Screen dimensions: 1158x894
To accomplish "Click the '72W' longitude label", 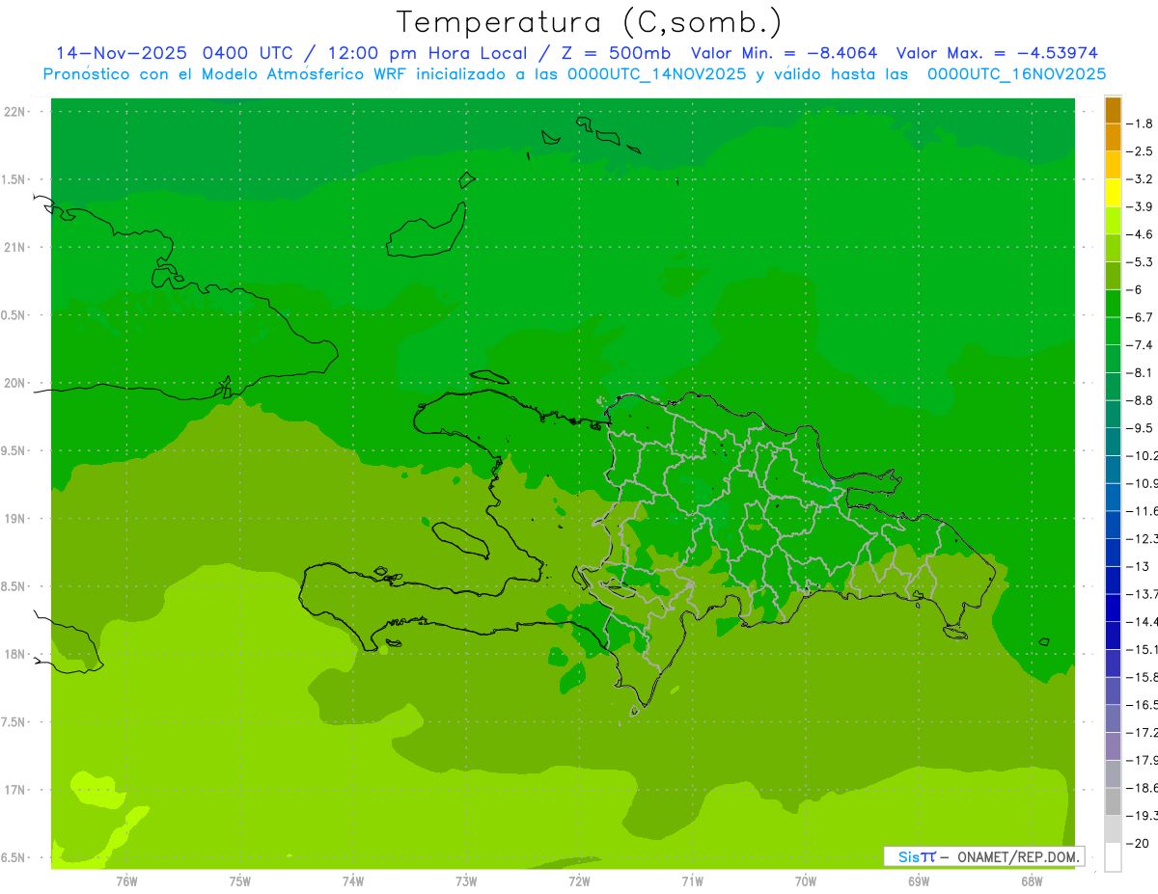I will (579, 881).
